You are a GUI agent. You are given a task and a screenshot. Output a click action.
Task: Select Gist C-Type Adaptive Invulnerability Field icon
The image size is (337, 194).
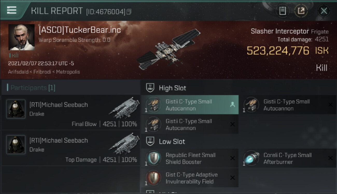click(x=153, y=178)
